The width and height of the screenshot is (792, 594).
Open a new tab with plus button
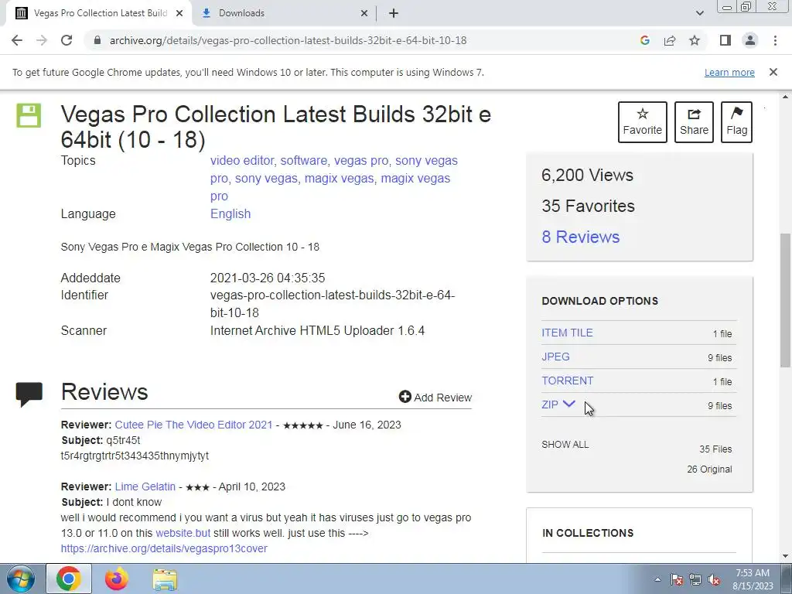(x=394, y=13)
